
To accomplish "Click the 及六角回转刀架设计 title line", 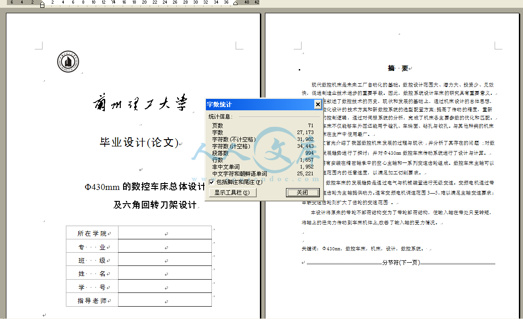I will pos(155,205).
